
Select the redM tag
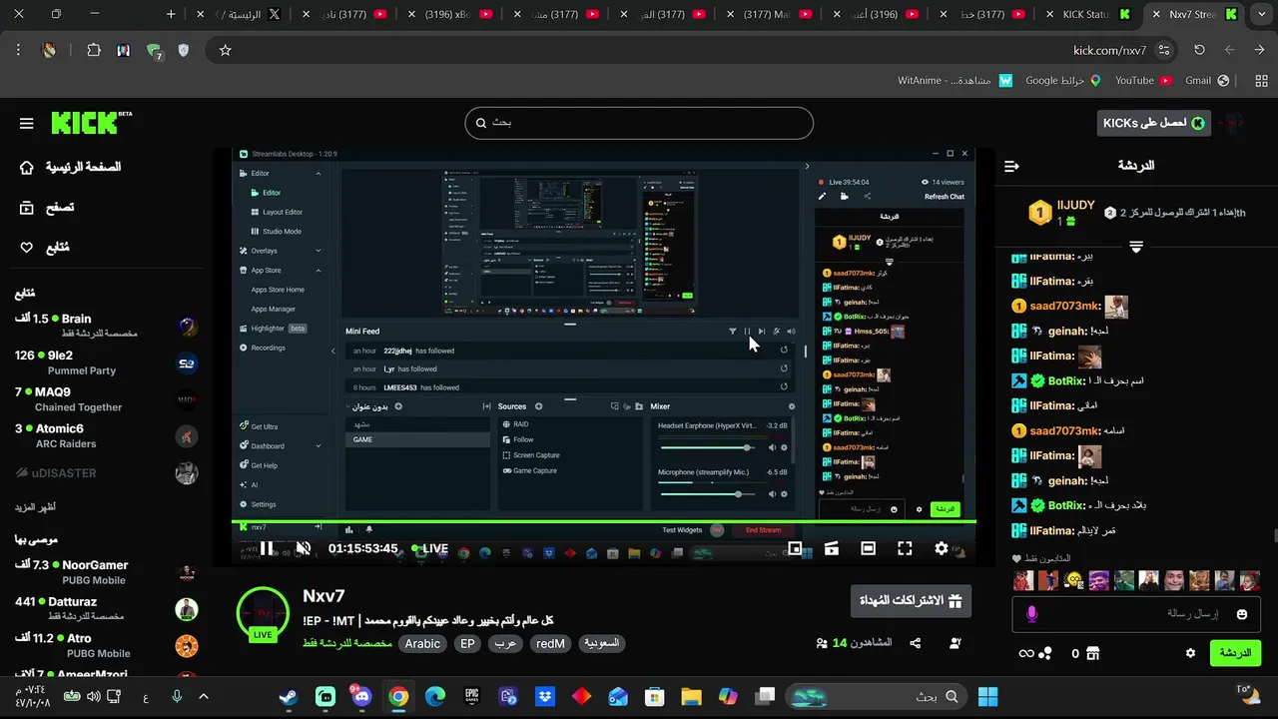[x=550, y=644]
